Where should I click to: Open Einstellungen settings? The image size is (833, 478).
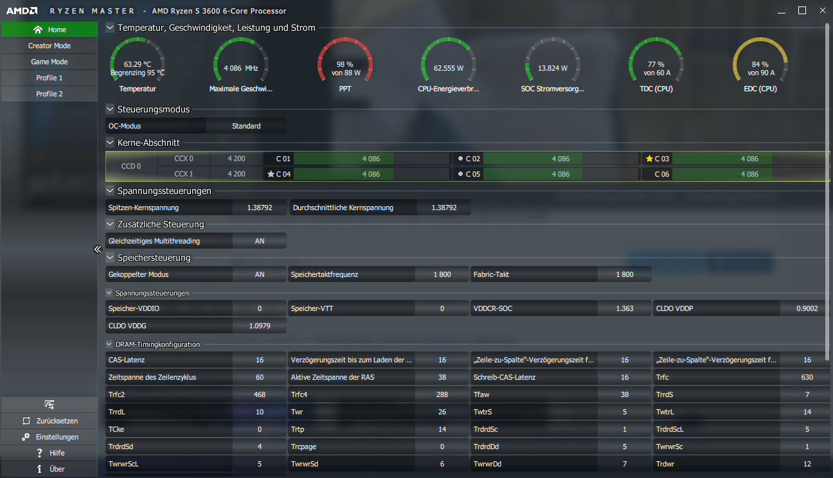[x=49, y=437]
